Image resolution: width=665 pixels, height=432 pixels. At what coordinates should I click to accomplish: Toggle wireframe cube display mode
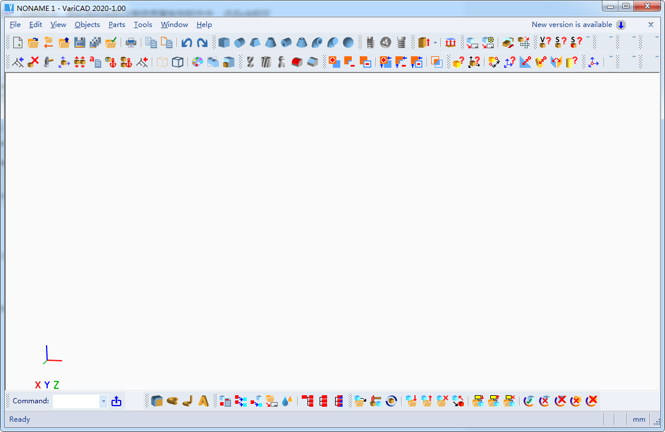[x=178, y=61]
